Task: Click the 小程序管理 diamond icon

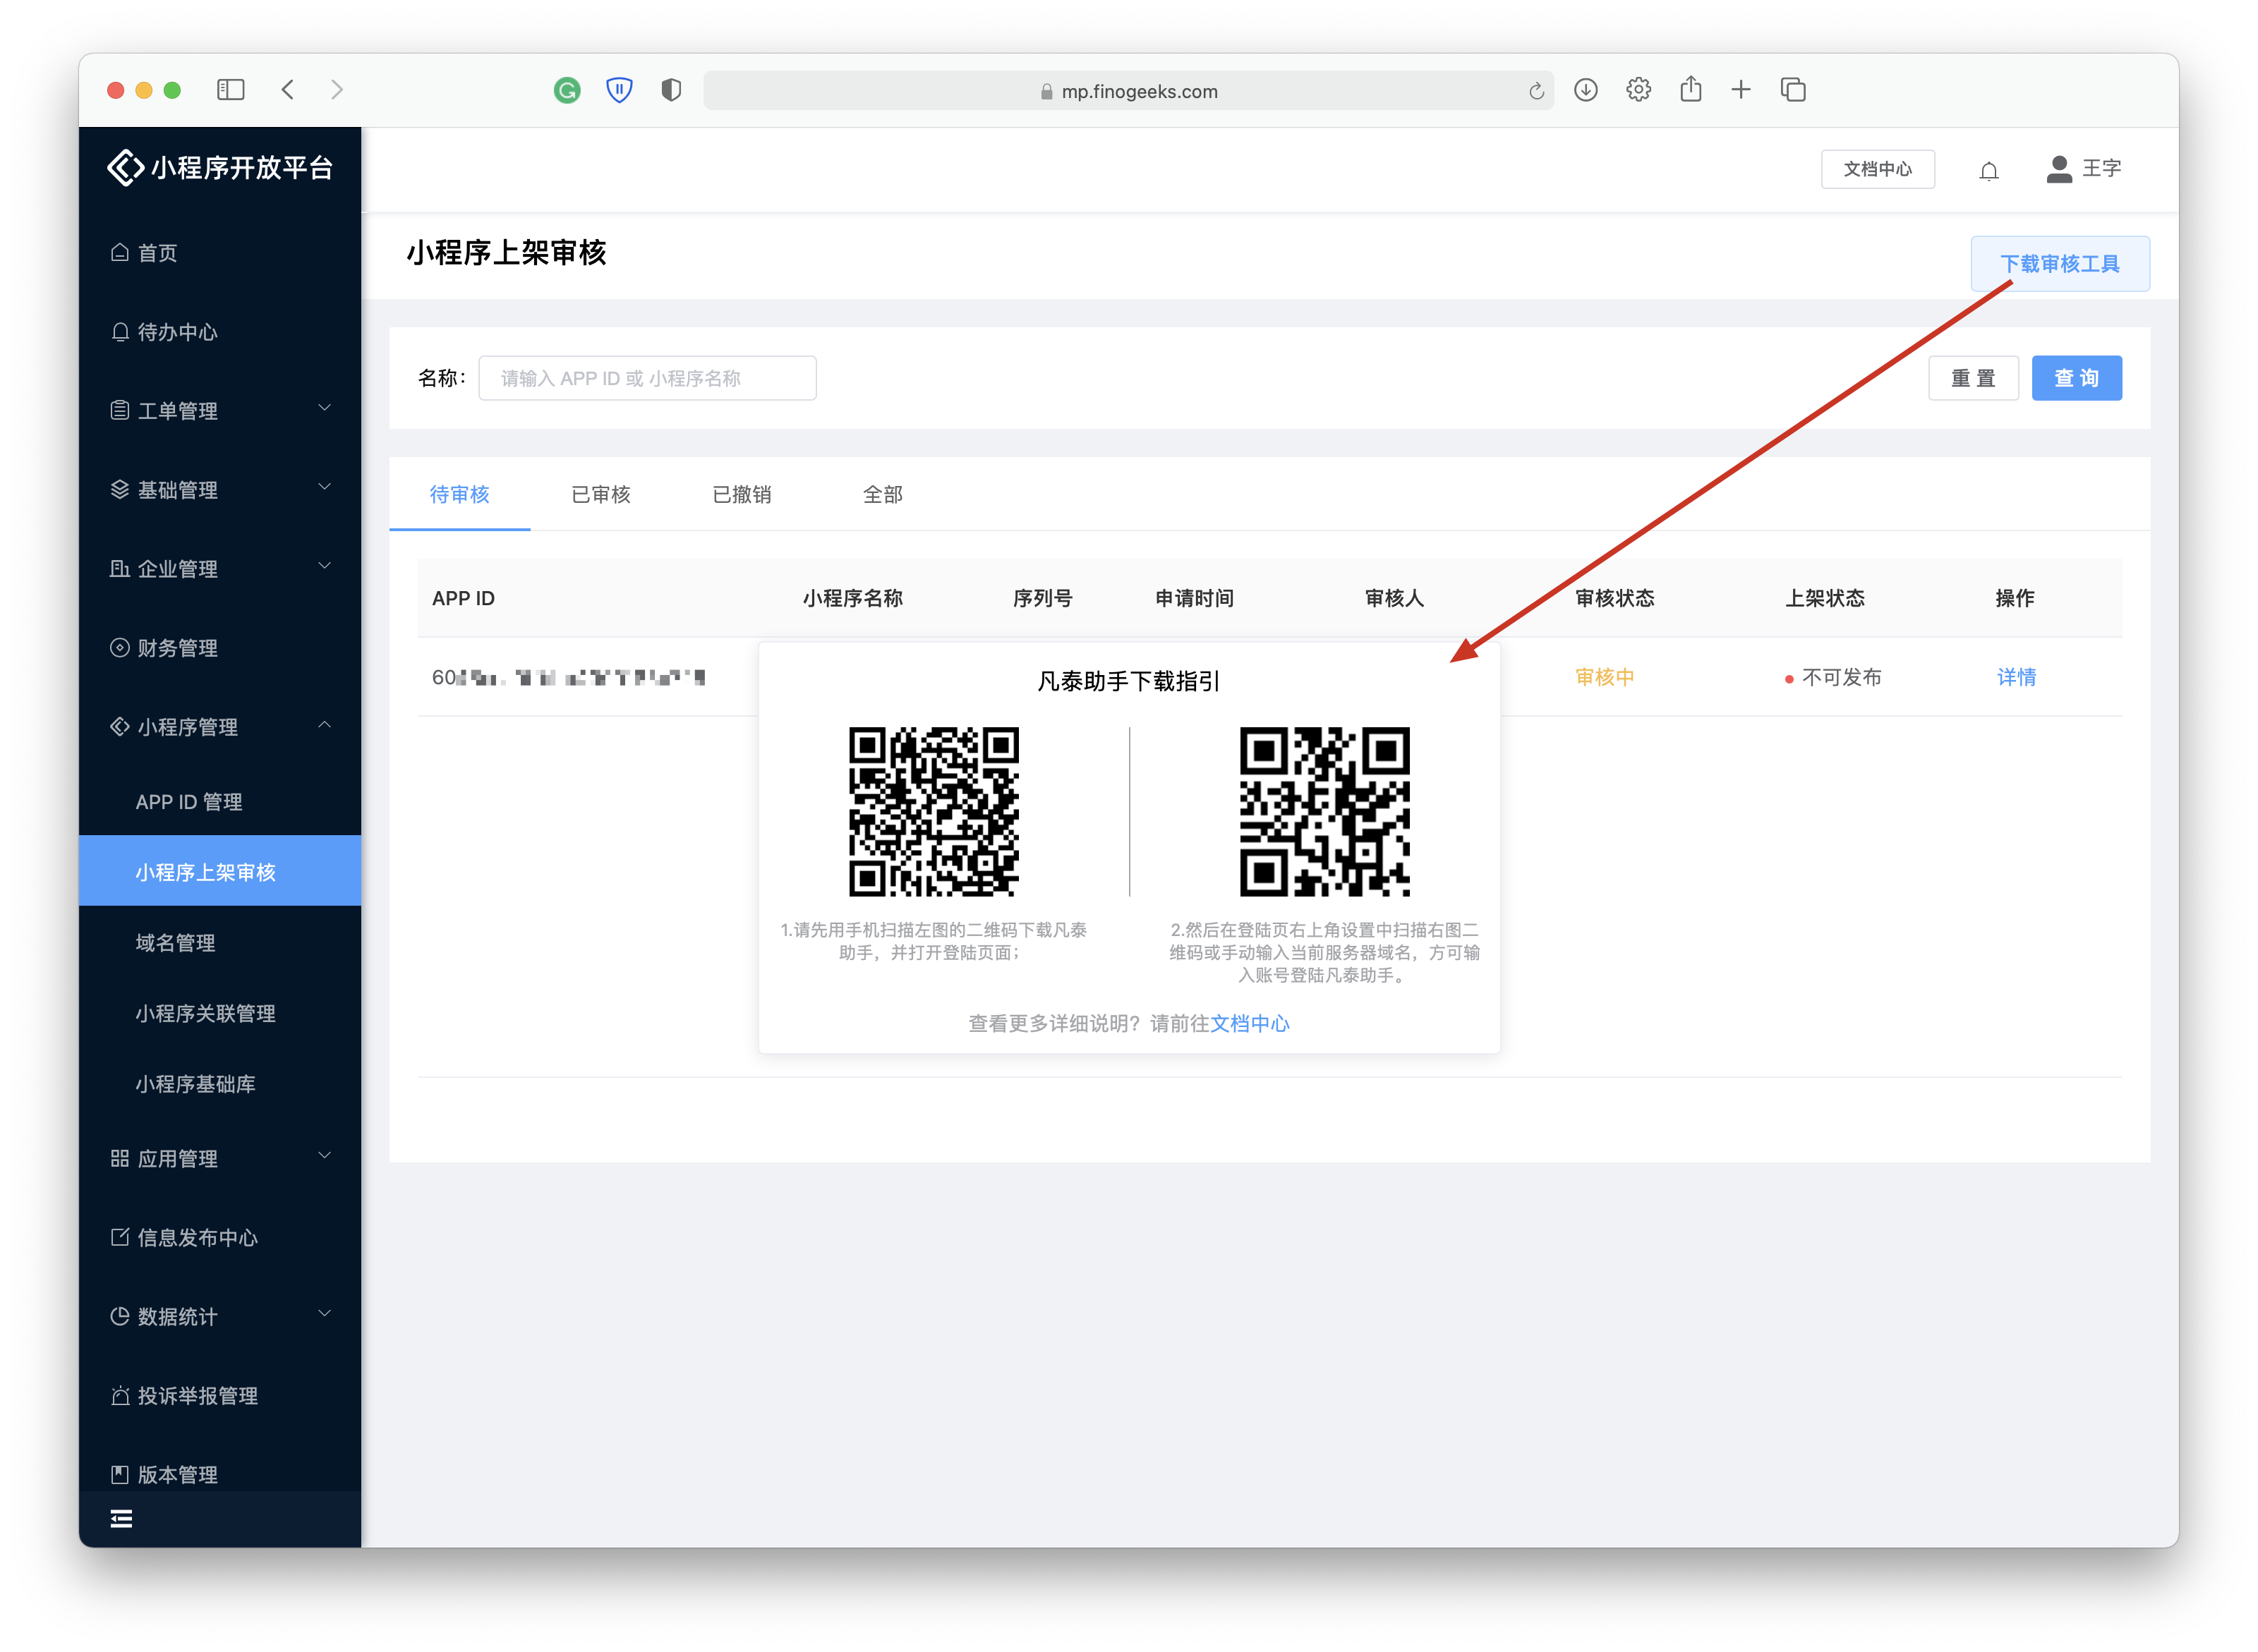Action: tap(120, 726)
